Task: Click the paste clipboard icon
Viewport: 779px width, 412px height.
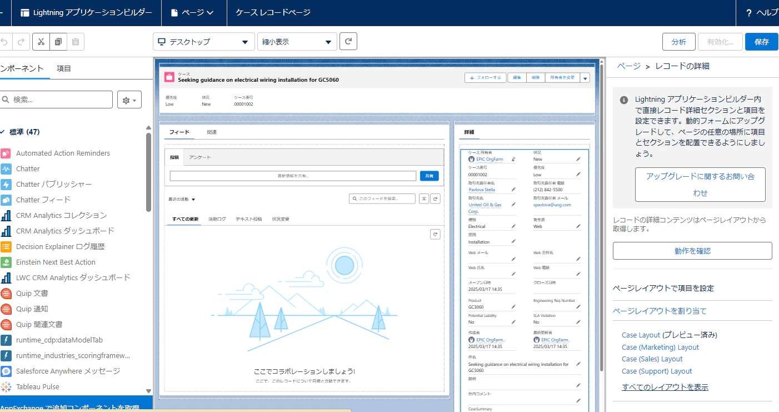Action: (76, 42)
